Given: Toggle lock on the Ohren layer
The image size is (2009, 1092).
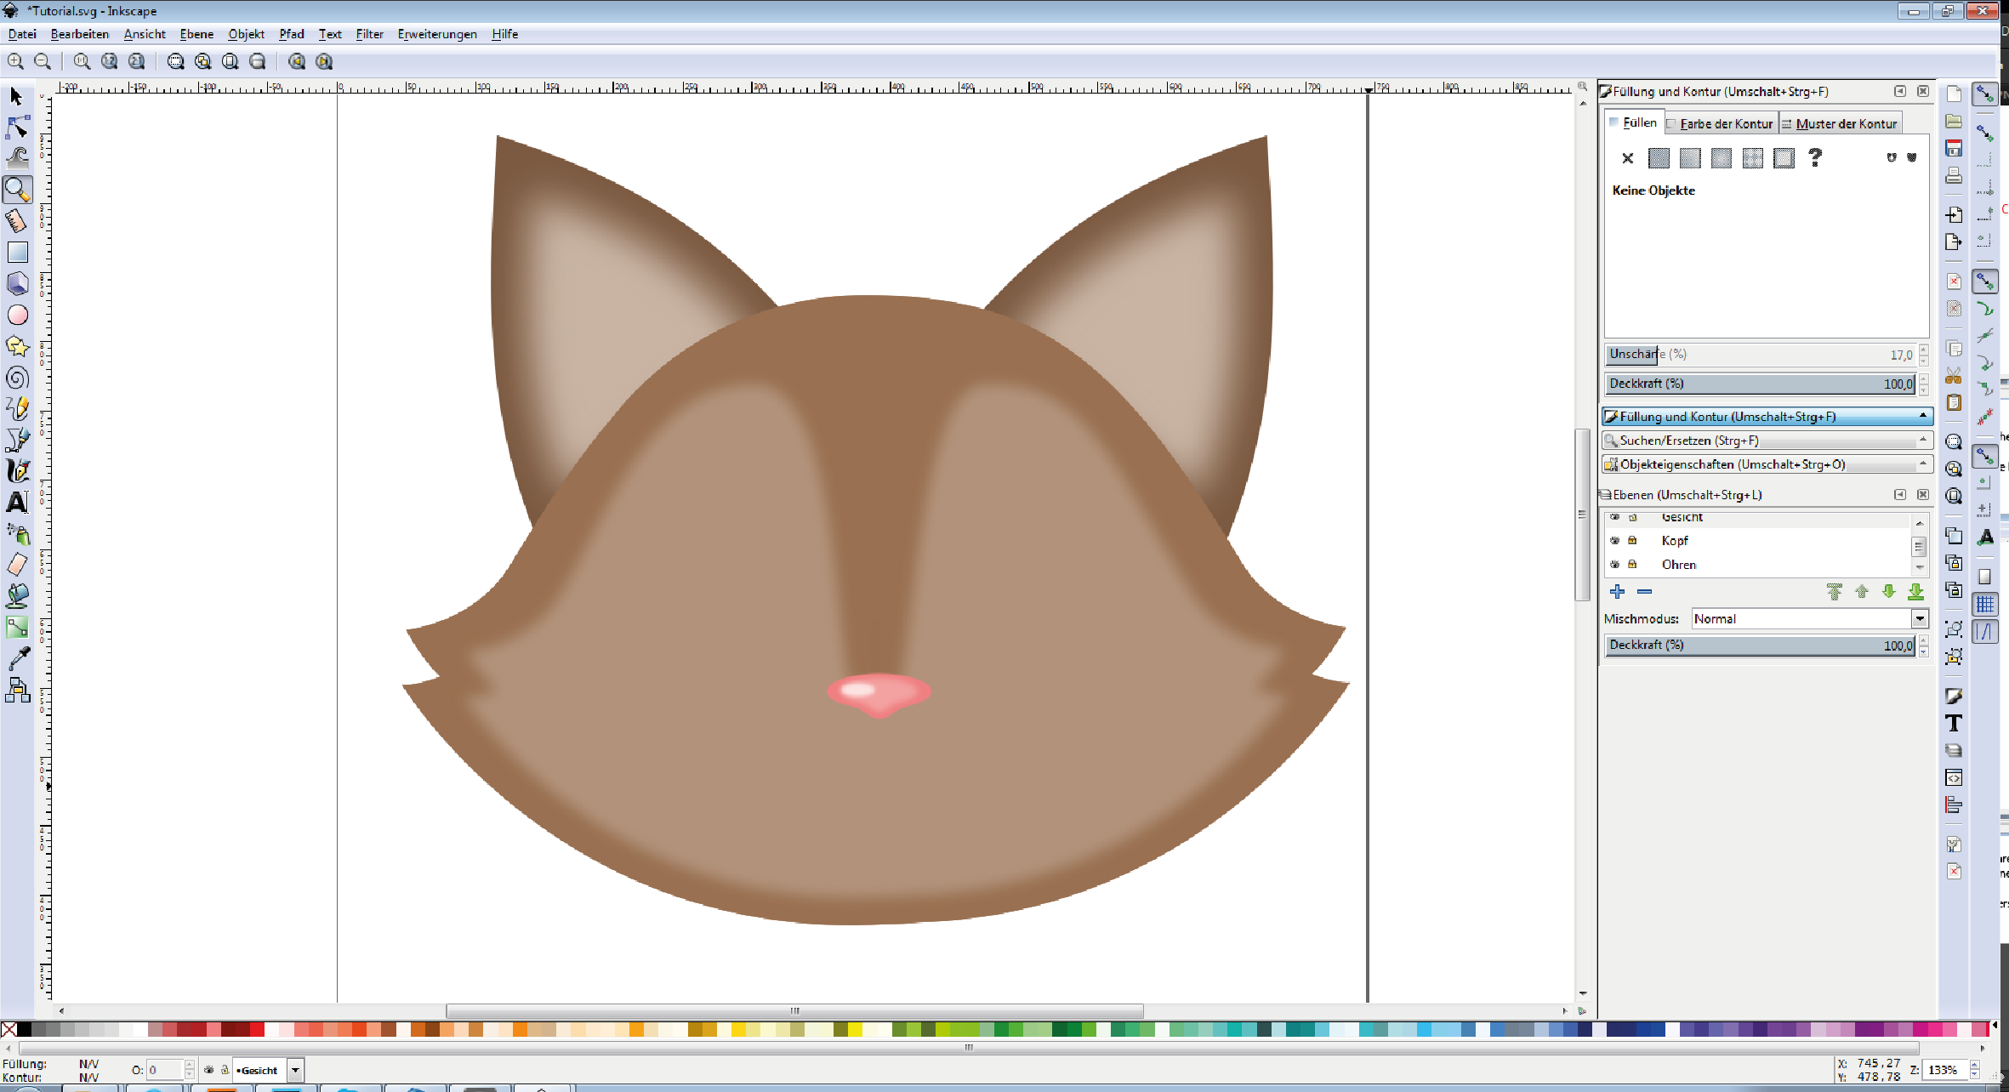Looking at the screenshot, I should [1632, 564].
